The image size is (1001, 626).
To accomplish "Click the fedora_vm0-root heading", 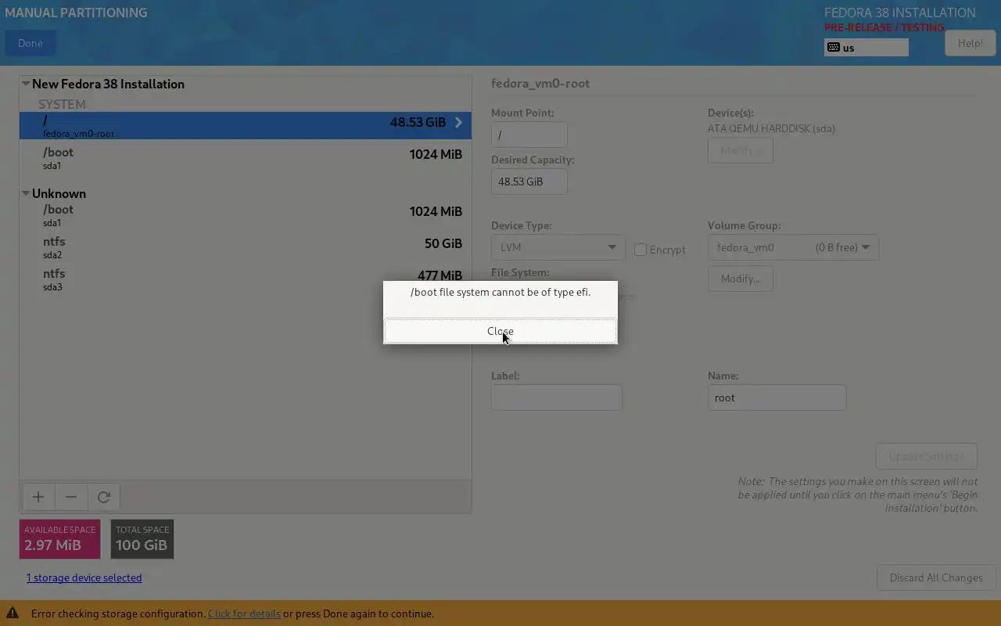I will pos(540,83).
